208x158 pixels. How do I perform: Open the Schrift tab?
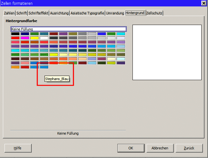coord(22,13)
